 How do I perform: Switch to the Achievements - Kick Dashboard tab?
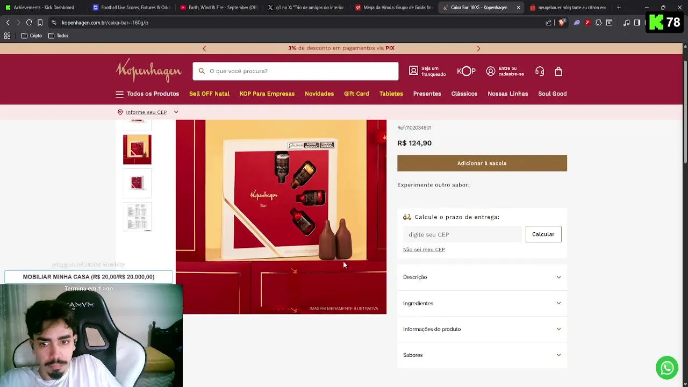[x=43, y=8]
